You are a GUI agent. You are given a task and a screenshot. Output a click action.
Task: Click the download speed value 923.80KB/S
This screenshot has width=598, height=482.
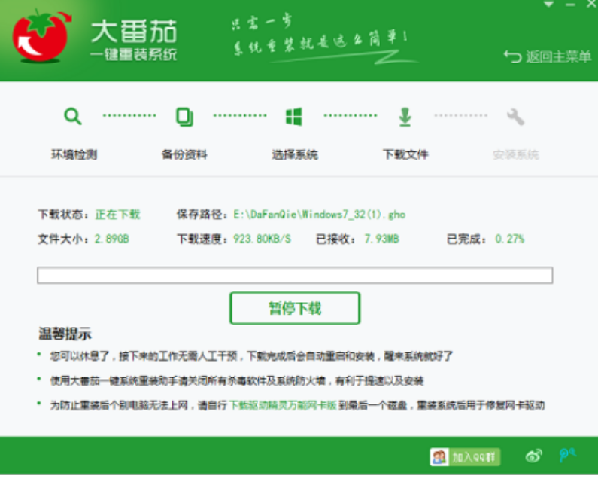262,239
